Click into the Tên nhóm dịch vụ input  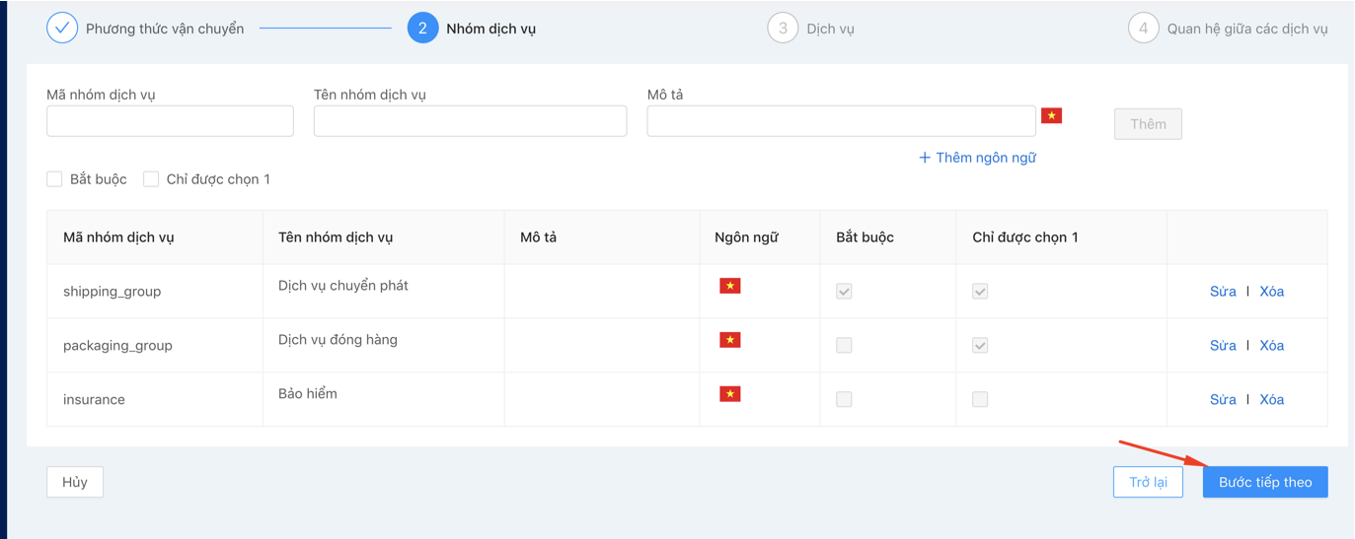point(470,121)
